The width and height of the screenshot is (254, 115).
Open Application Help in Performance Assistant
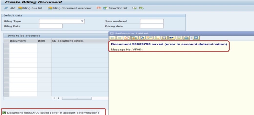127,38
